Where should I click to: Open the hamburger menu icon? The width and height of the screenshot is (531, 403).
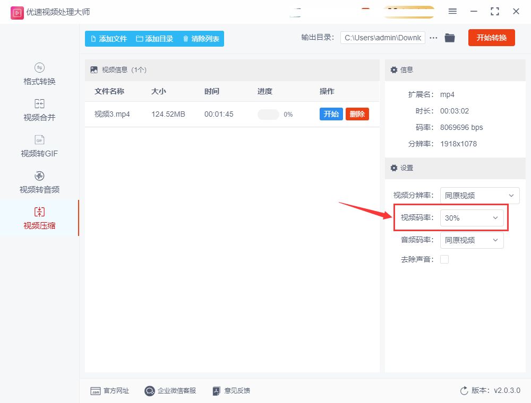[x=452, y=11]
